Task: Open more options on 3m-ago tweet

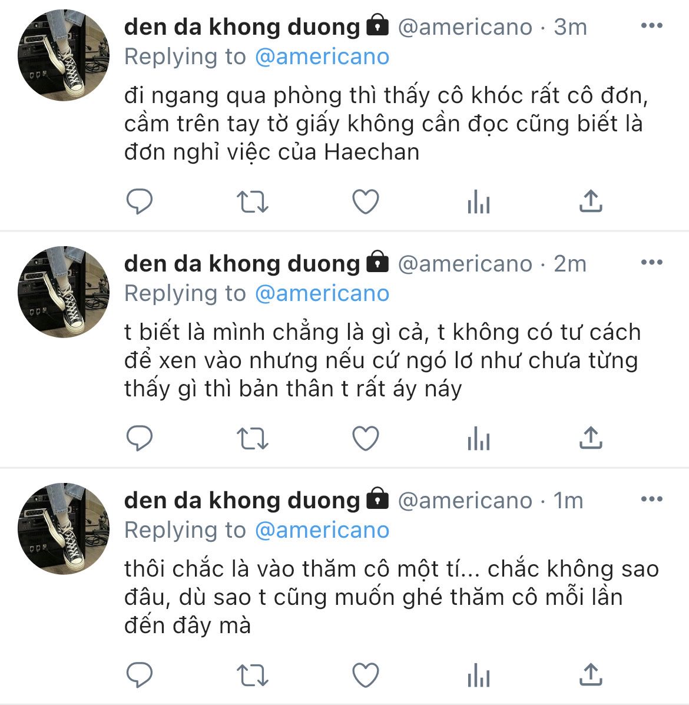Action: point(651,26)
